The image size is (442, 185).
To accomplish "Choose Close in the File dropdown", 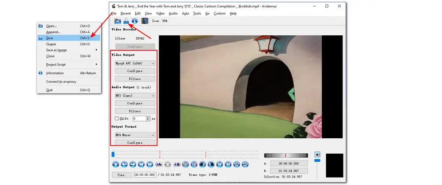I will (x=69, y=56).
